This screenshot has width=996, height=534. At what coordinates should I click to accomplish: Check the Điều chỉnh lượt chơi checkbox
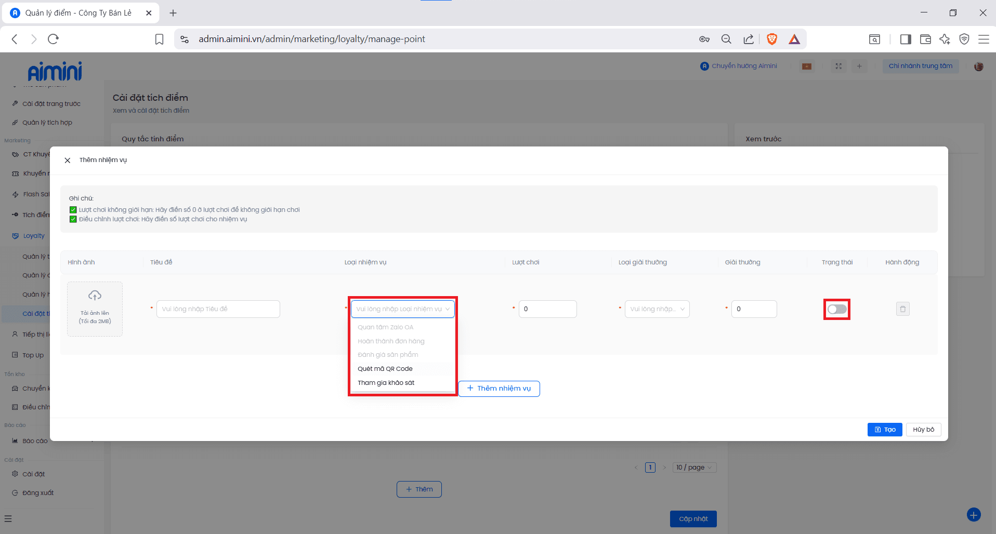[73, 219]
